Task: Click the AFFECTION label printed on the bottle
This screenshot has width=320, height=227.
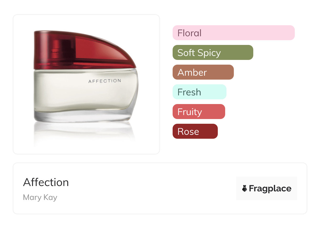Action: 105,81
